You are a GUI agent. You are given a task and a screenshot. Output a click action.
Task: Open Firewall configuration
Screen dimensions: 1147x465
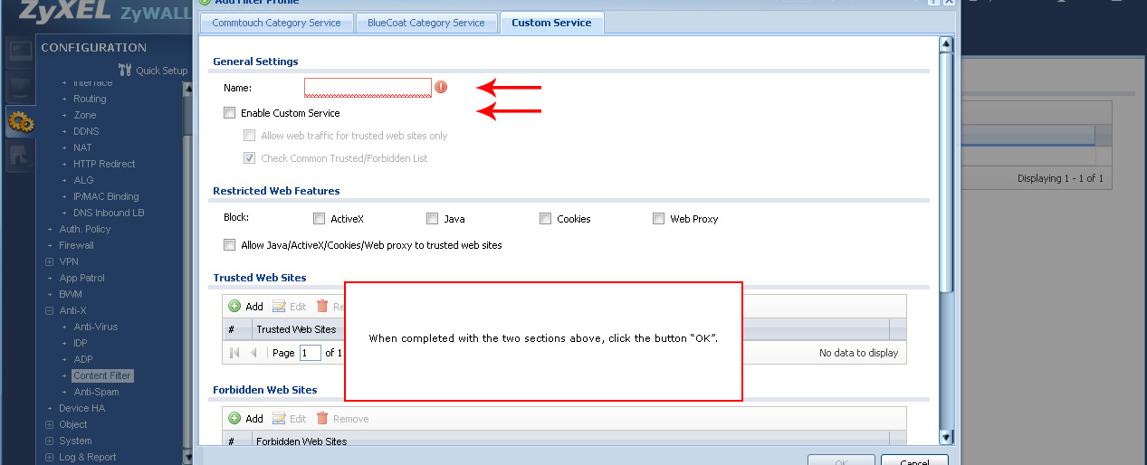pyautogui.click(x=76, y=245)
